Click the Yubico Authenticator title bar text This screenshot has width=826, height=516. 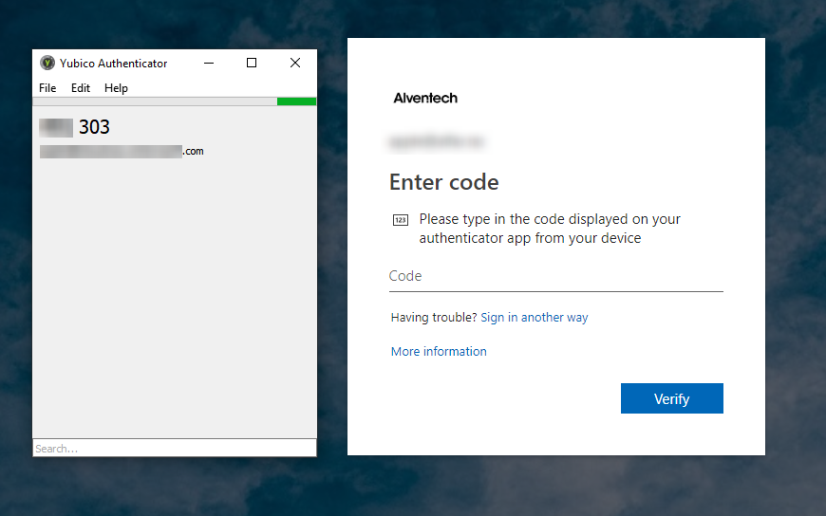tap(114, 64)
